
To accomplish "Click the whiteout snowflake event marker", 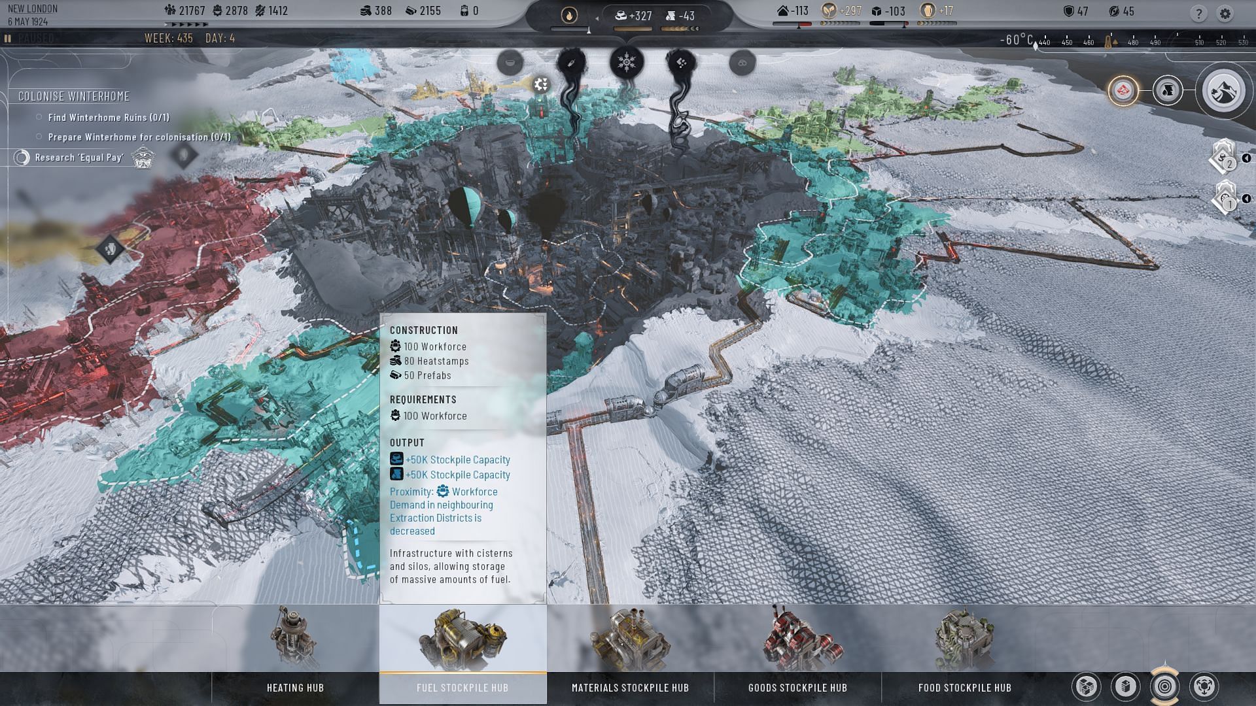I will tap(627, 63).
